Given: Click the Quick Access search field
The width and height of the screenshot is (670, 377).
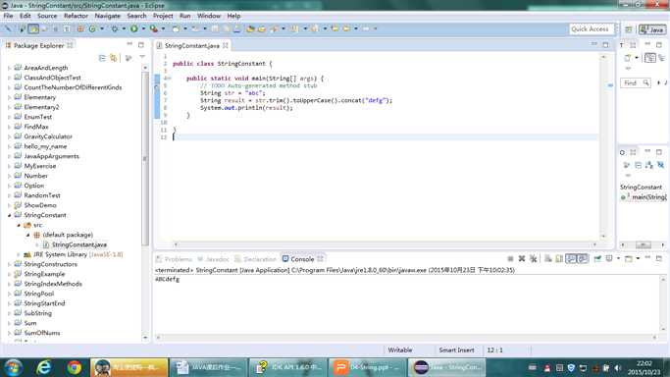Looking at the screenshot, I should point(592,29).
